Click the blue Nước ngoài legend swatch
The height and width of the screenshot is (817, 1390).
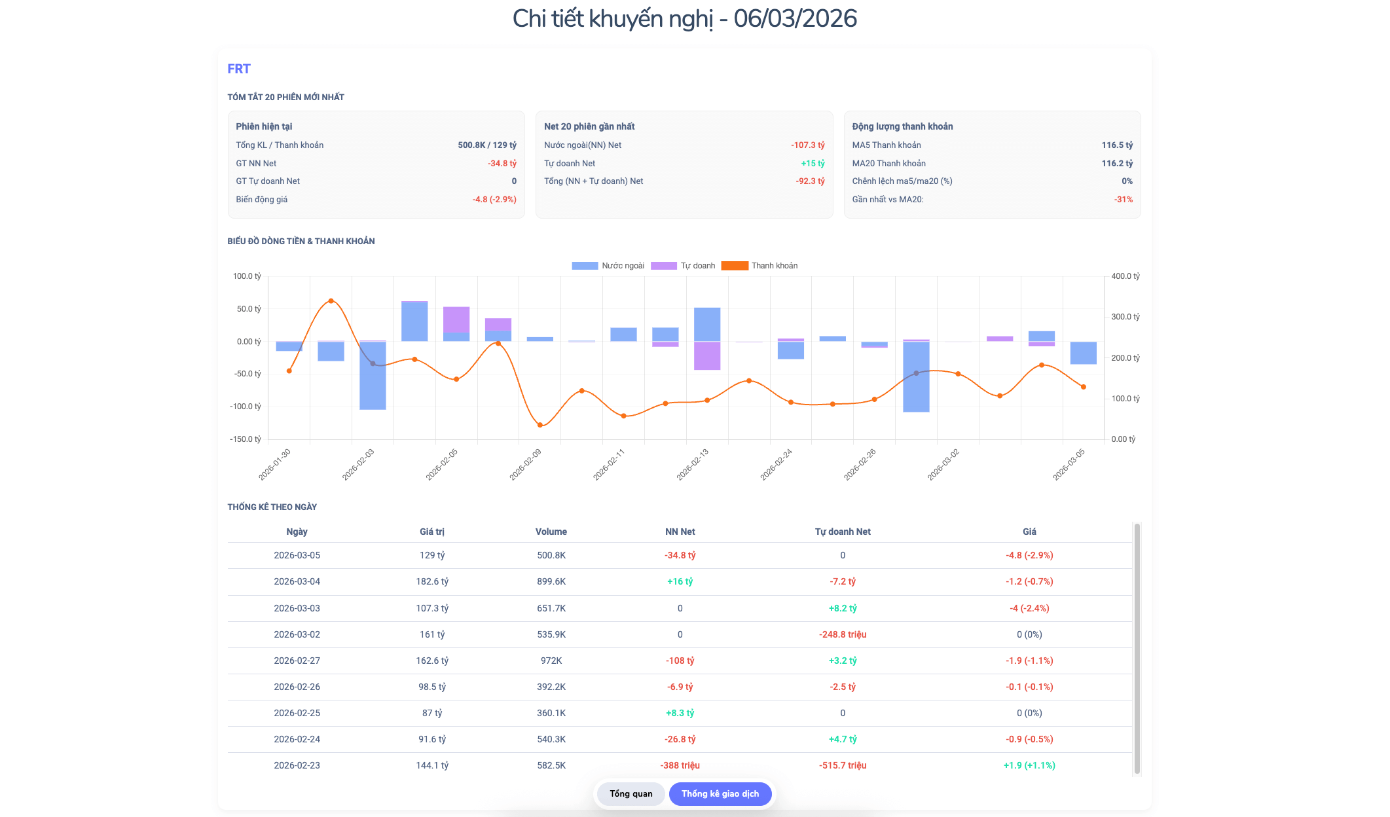(x=585, y=266)
